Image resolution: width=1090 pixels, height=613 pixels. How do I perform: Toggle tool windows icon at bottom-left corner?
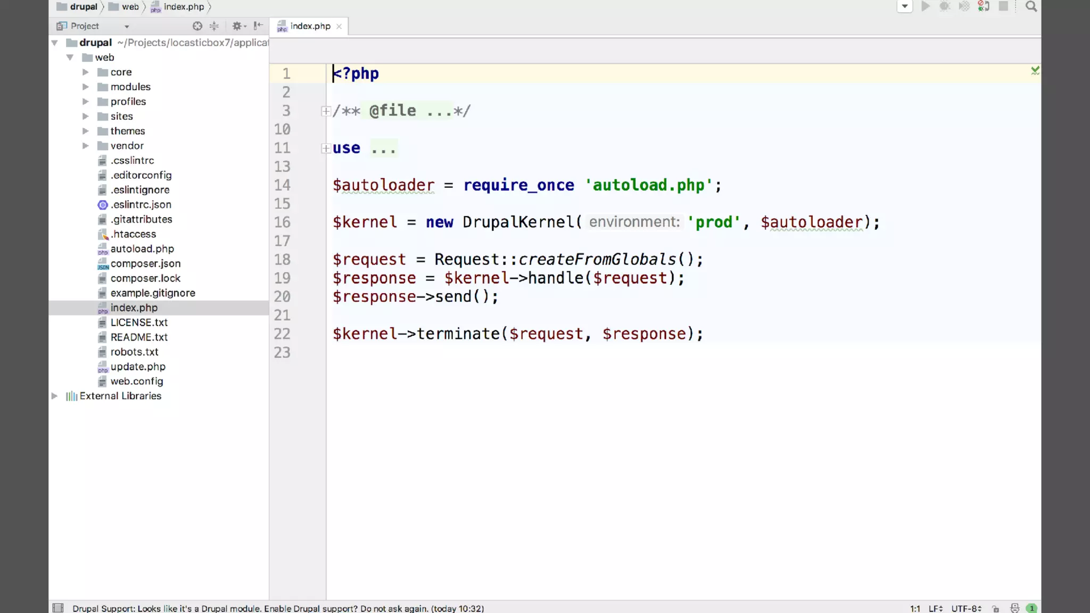coord(58,608)
